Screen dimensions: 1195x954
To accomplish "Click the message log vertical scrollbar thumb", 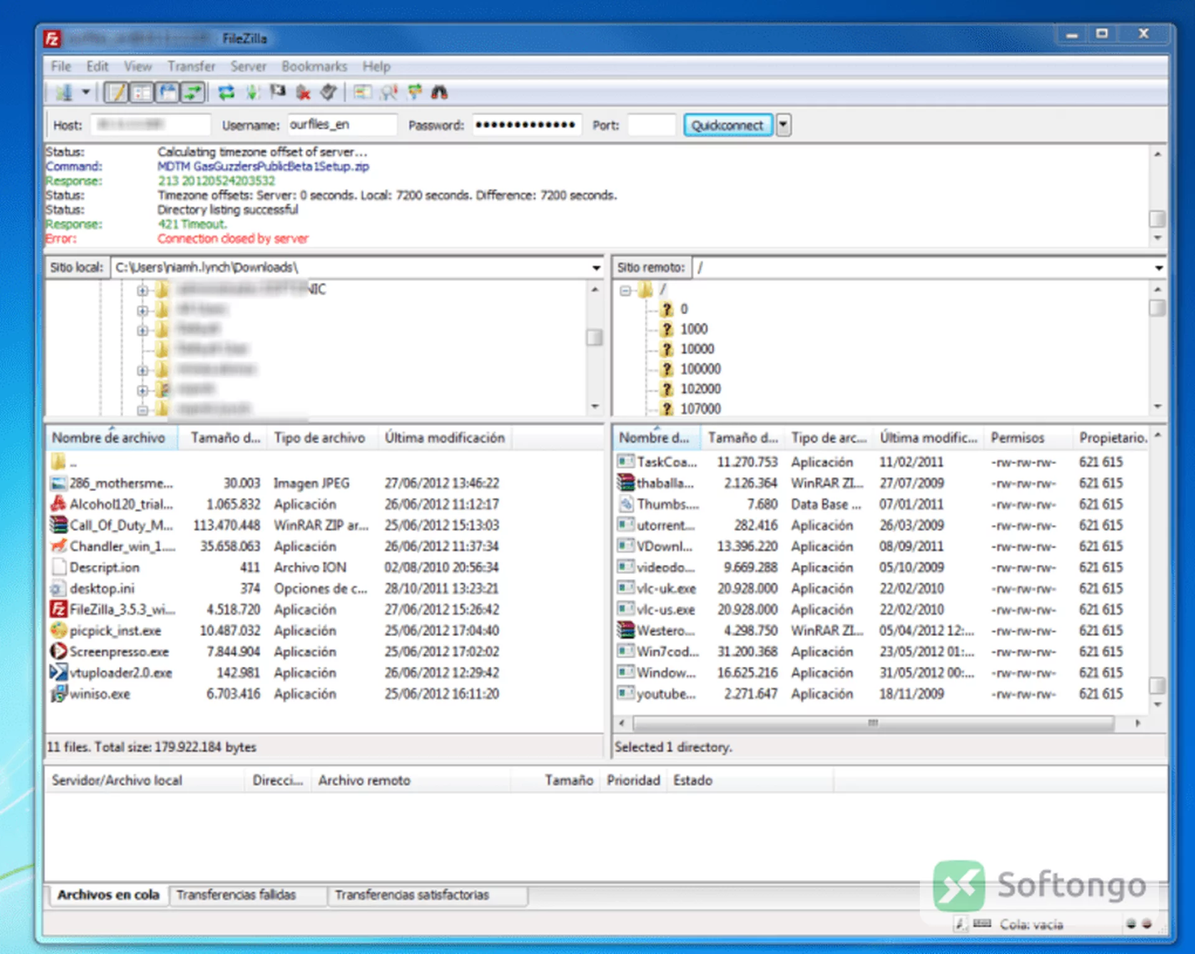I will tap(1158, 219).
